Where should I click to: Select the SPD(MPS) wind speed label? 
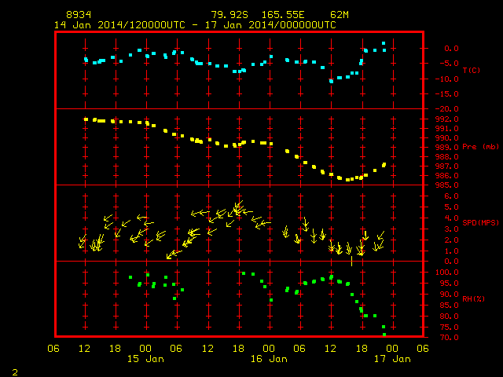480,222
